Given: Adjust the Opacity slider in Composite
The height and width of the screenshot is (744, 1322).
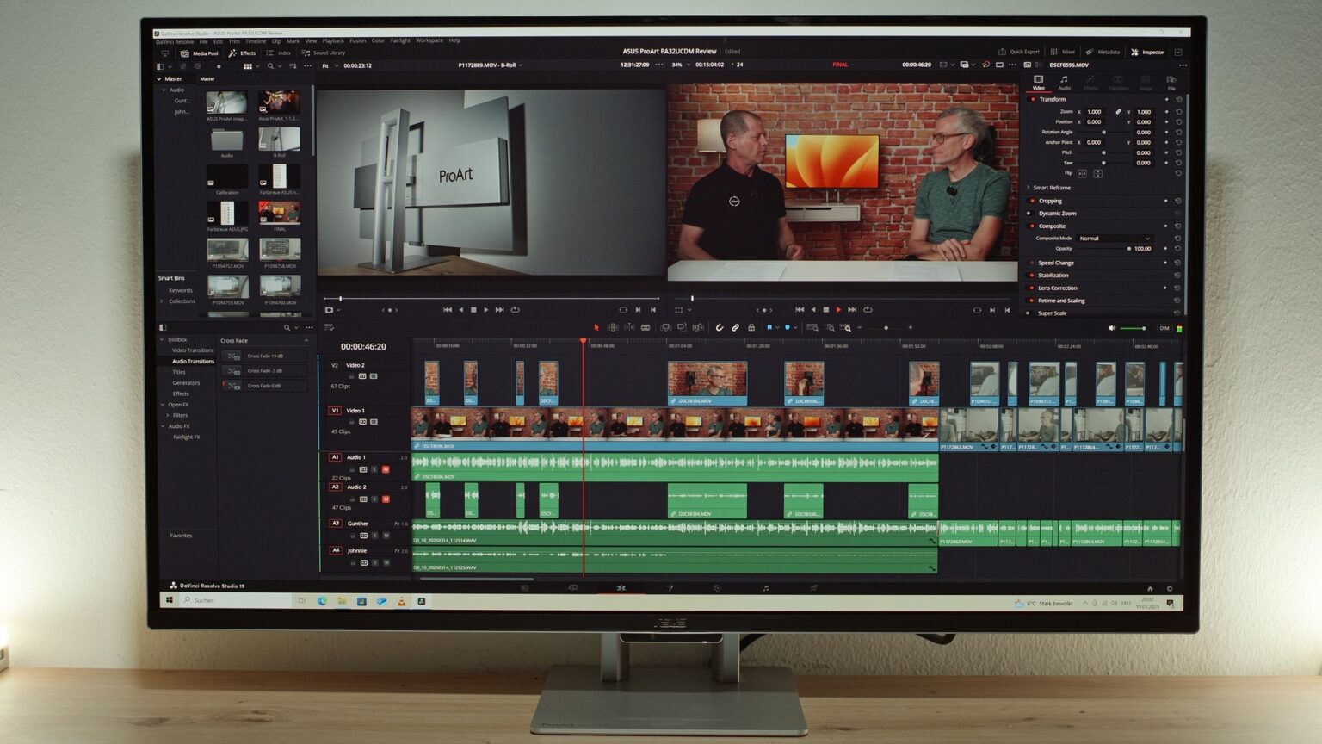Looking at the screenshot, I should (1103, 249).
